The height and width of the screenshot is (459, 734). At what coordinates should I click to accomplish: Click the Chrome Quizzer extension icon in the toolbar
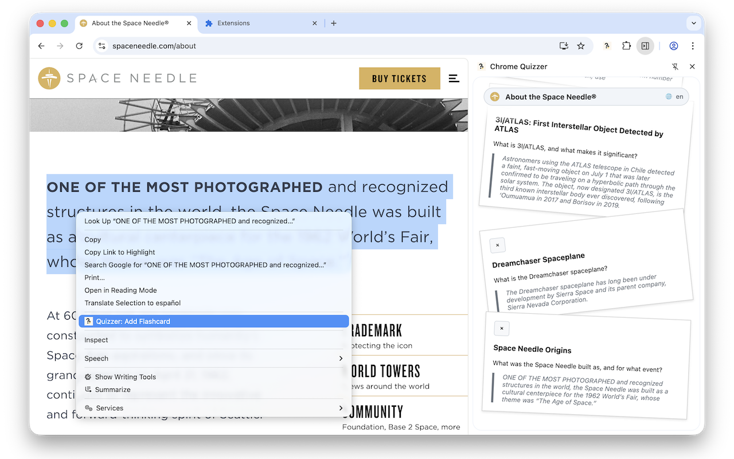click(x=607, y=46)
